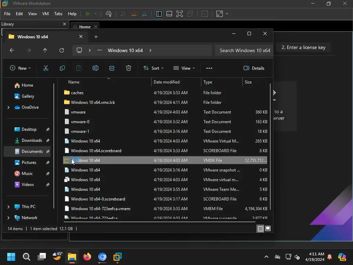Click the Paste clipboard icon in Explorer
The image size is (353, 265).
pyautogui.click(x=79, y=68)
